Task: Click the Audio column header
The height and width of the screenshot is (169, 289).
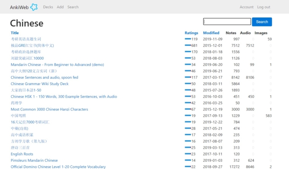Action: tap(245, 33)
